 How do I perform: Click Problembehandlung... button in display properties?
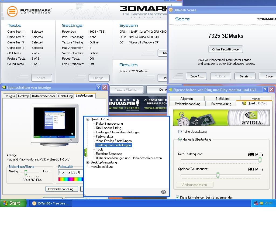62,189
